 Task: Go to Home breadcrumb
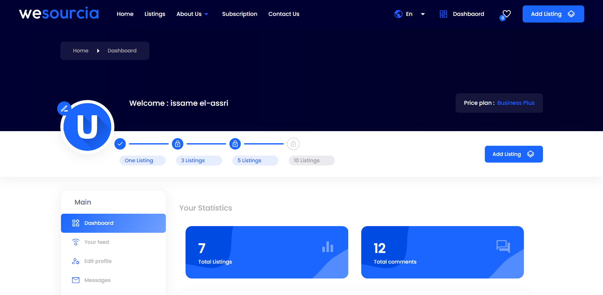click(x=81, y=51)
